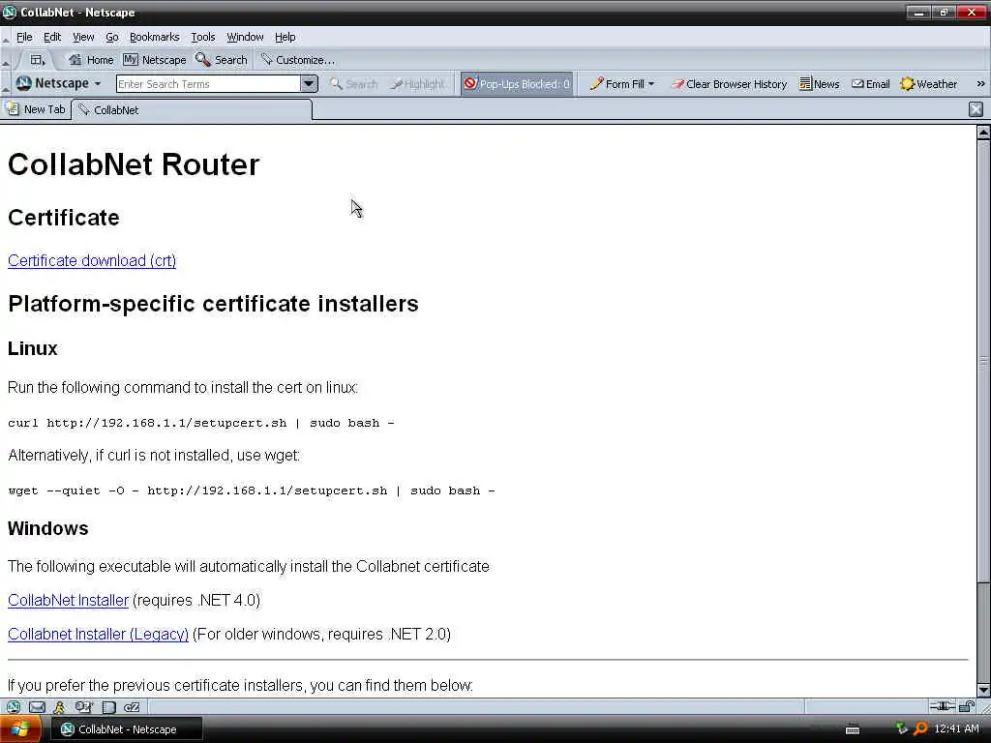991x743 pixels.
Task: Open the Form Fill dropdown
Action: (x=622, y=84)
